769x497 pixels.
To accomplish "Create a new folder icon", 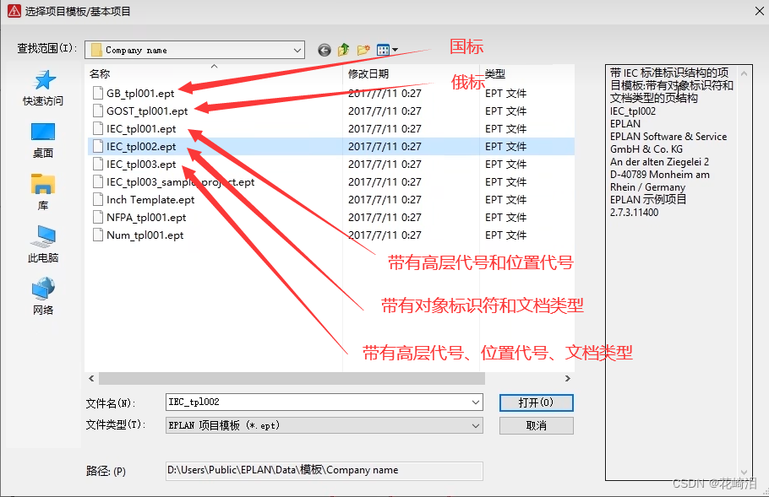I will [363, 50].
